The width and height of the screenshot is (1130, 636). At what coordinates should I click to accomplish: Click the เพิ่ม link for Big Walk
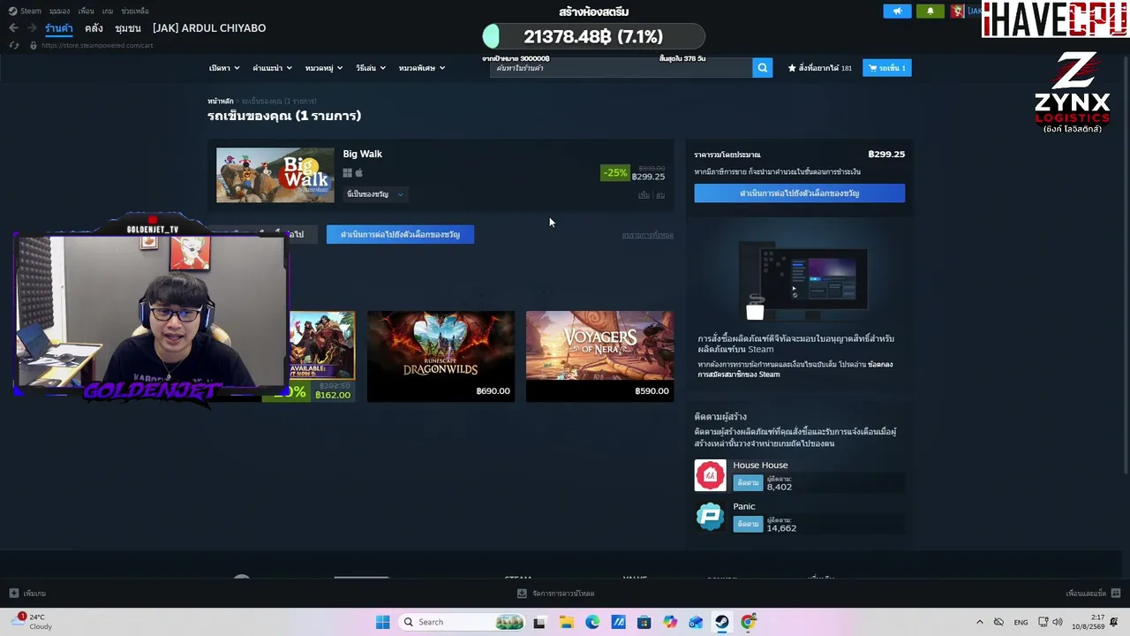644,195
